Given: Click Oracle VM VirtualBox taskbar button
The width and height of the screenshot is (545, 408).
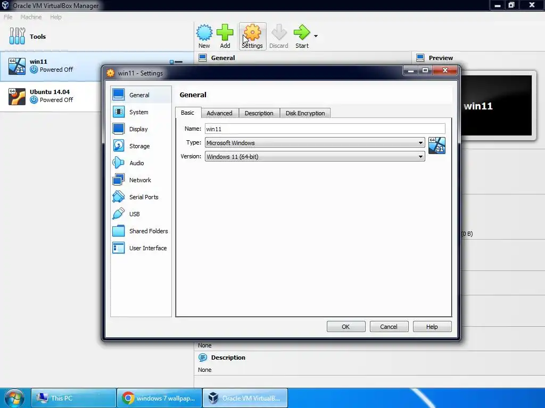Looking at the screenshot, I should (x=245, y=398).
